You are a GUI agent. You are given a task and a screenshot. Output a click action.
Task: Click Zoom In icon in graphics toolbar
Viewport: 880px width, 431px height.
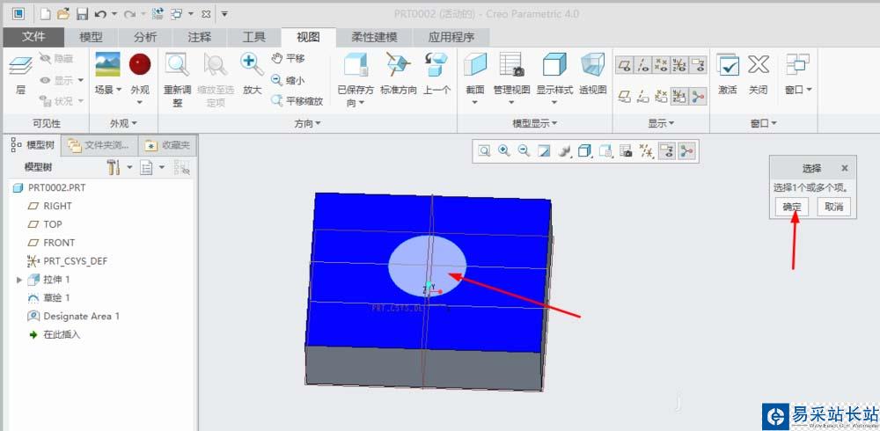coord(504,150)
